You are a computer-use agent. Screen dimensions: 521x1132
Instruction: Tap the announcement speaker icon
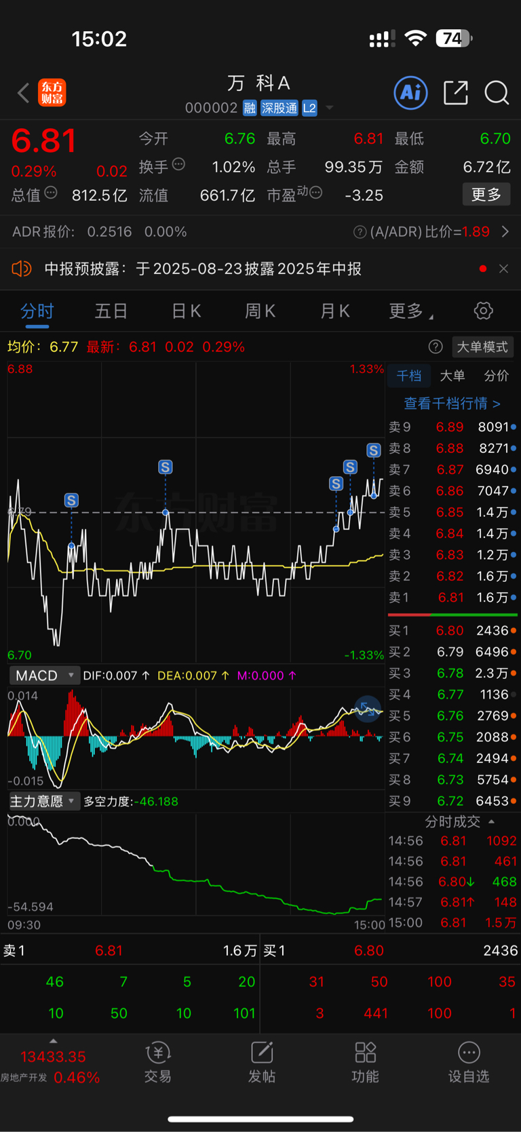tap(22, 269)
